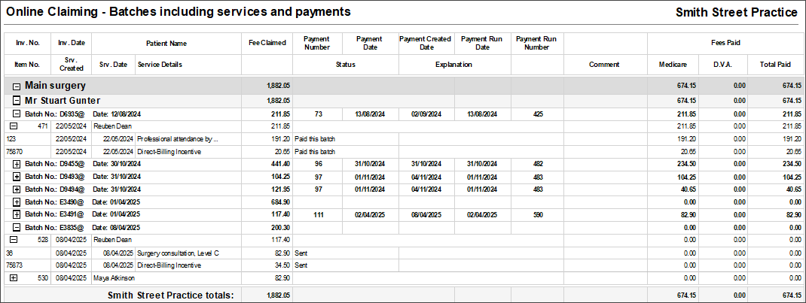Click payment number 96 cell
The height and width of the screenshot is (303, 806).
[316, 164]
